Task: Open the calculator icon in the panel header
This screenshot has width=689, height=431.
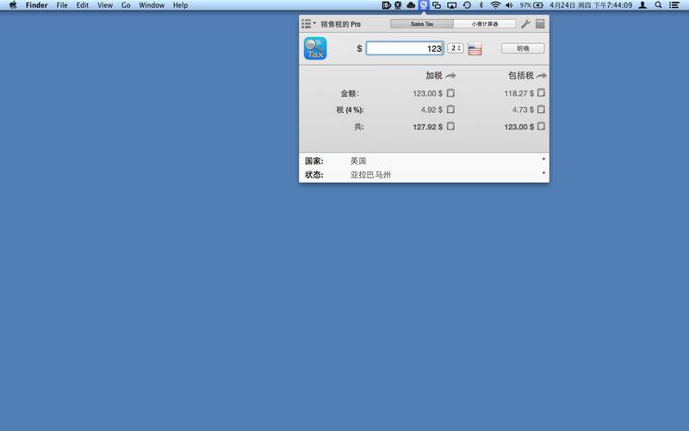Action: 540,24
